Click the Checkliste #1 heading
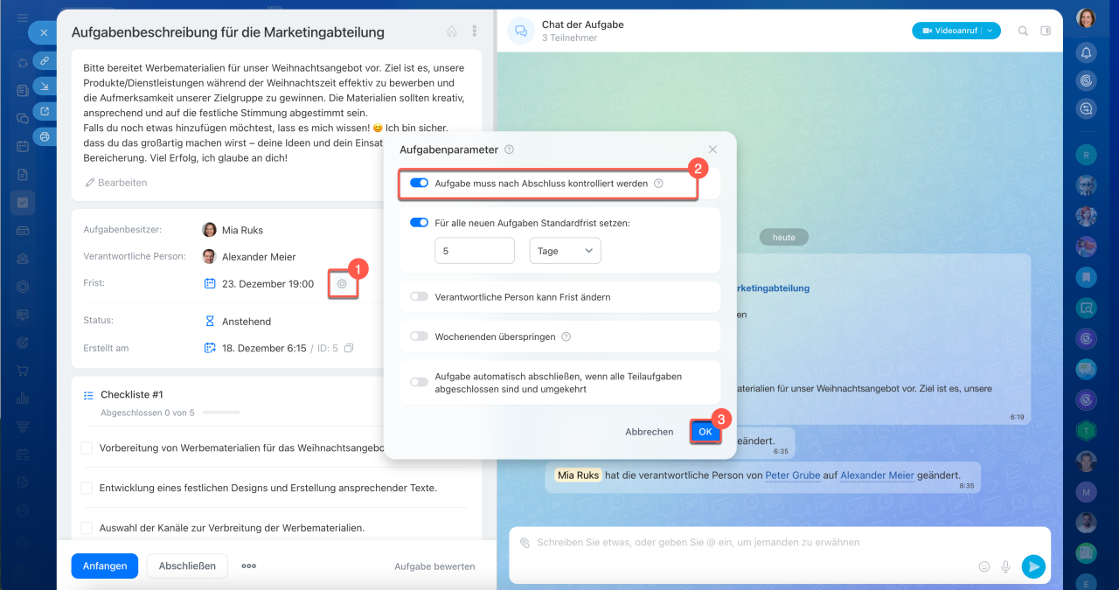 click(x=131, y=395)
